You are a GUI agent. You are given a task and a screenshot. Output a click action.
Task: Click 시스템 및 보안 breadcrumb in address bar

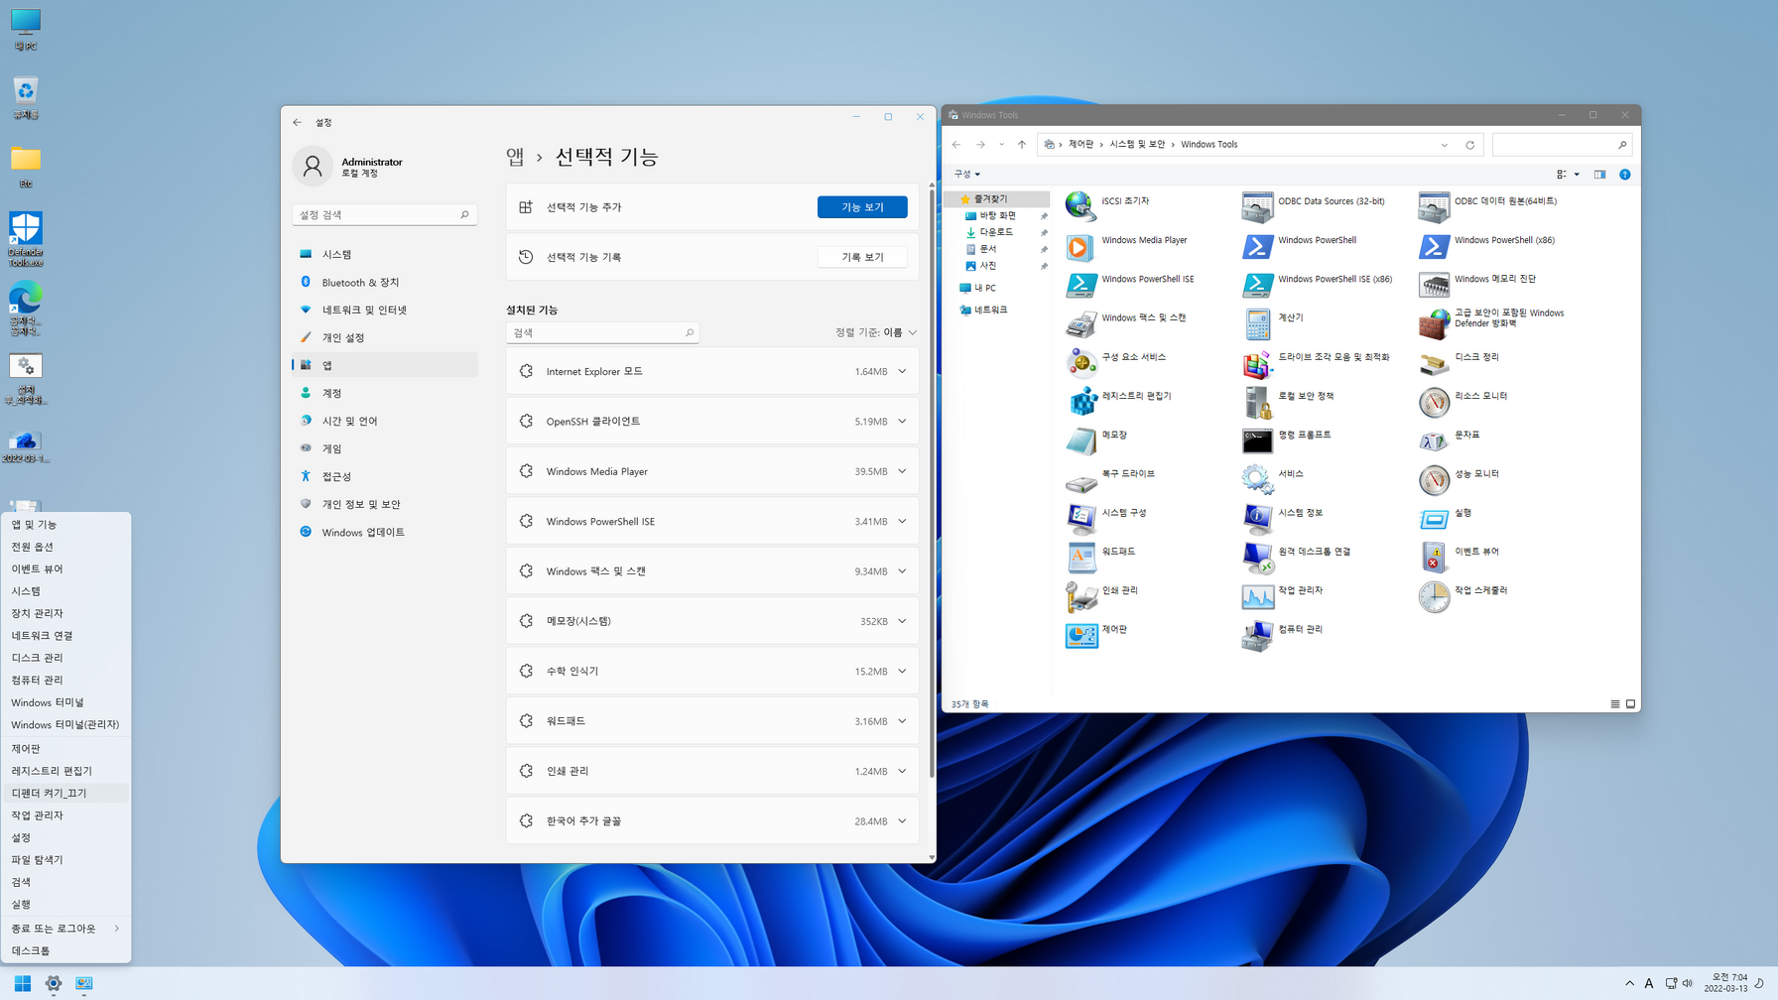(x=1137, y=145)
